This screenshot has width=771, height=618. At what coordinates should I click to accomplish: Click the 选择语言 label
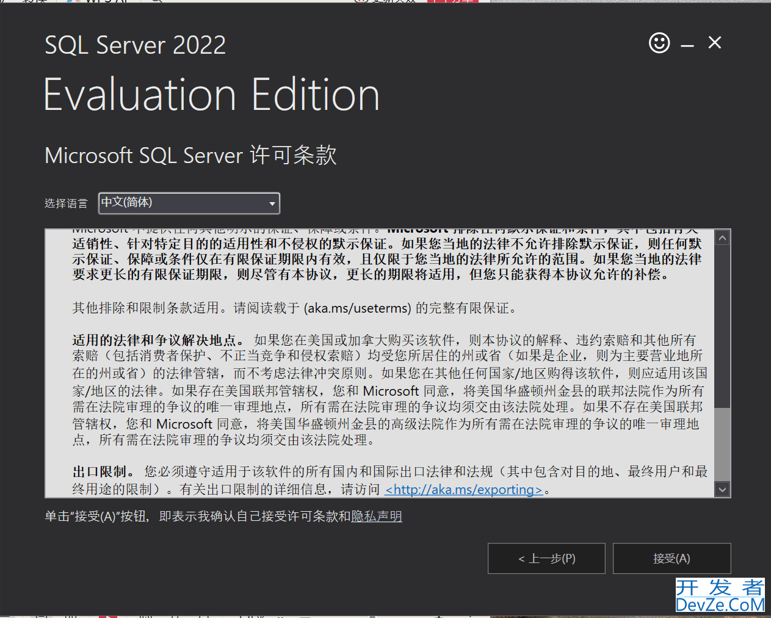pos(66,204)
